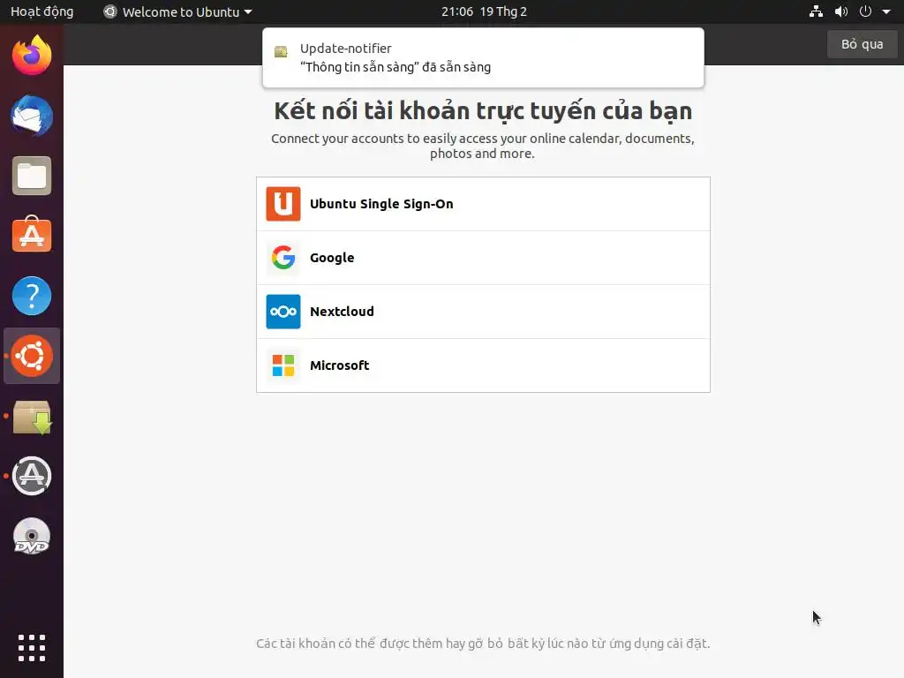Viewport: 904px width, 678px height.
Task: Click the network status icon in top bar
Action: click(x=816, y=11)
